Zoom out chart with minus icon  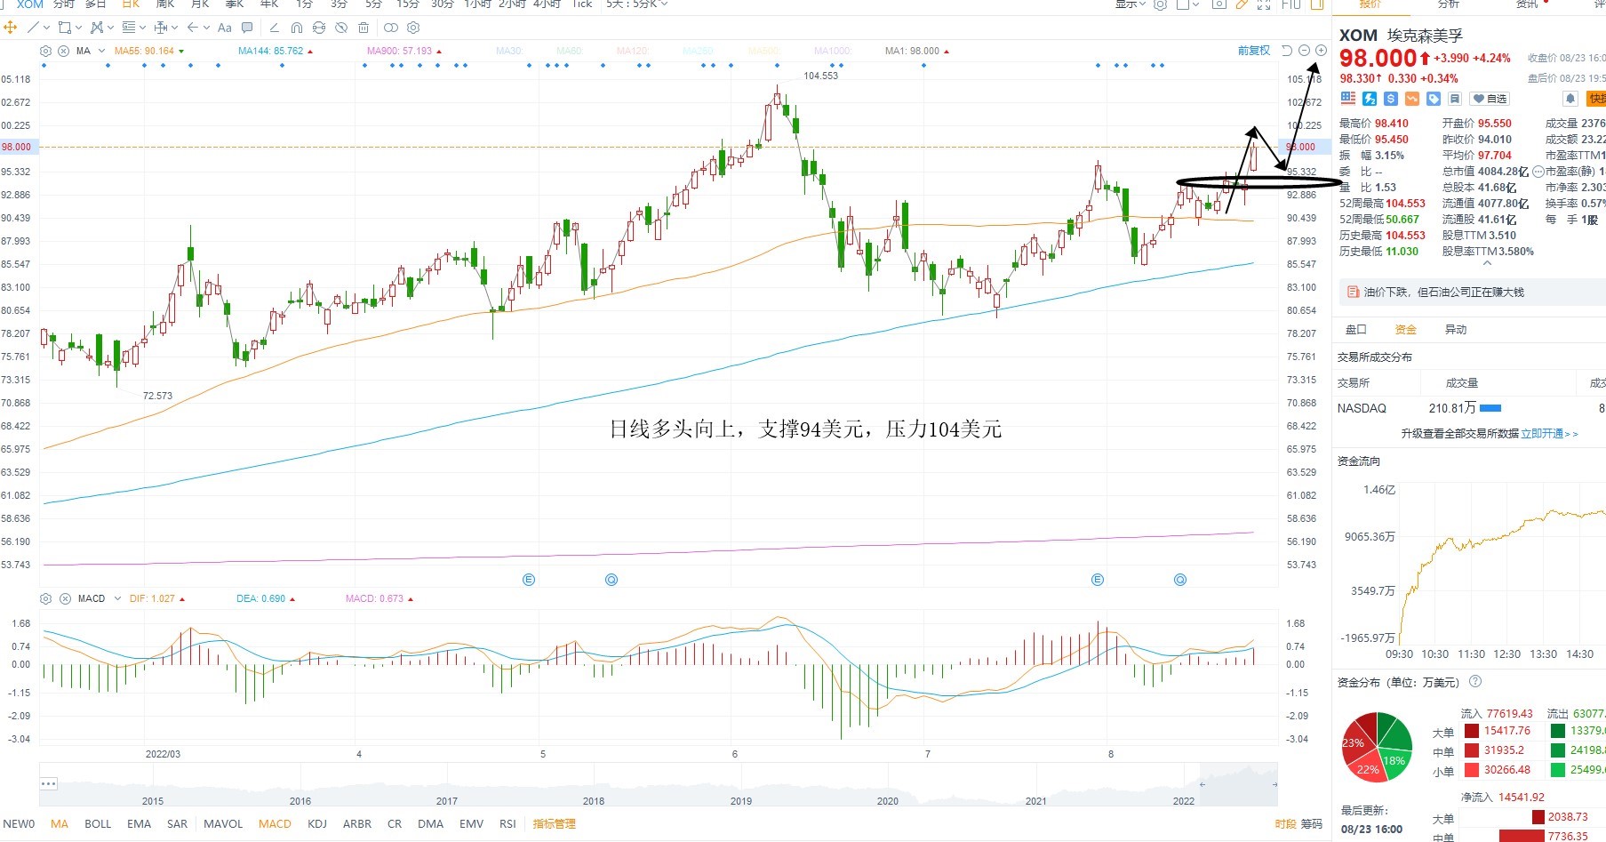[x=1304, y=51]
